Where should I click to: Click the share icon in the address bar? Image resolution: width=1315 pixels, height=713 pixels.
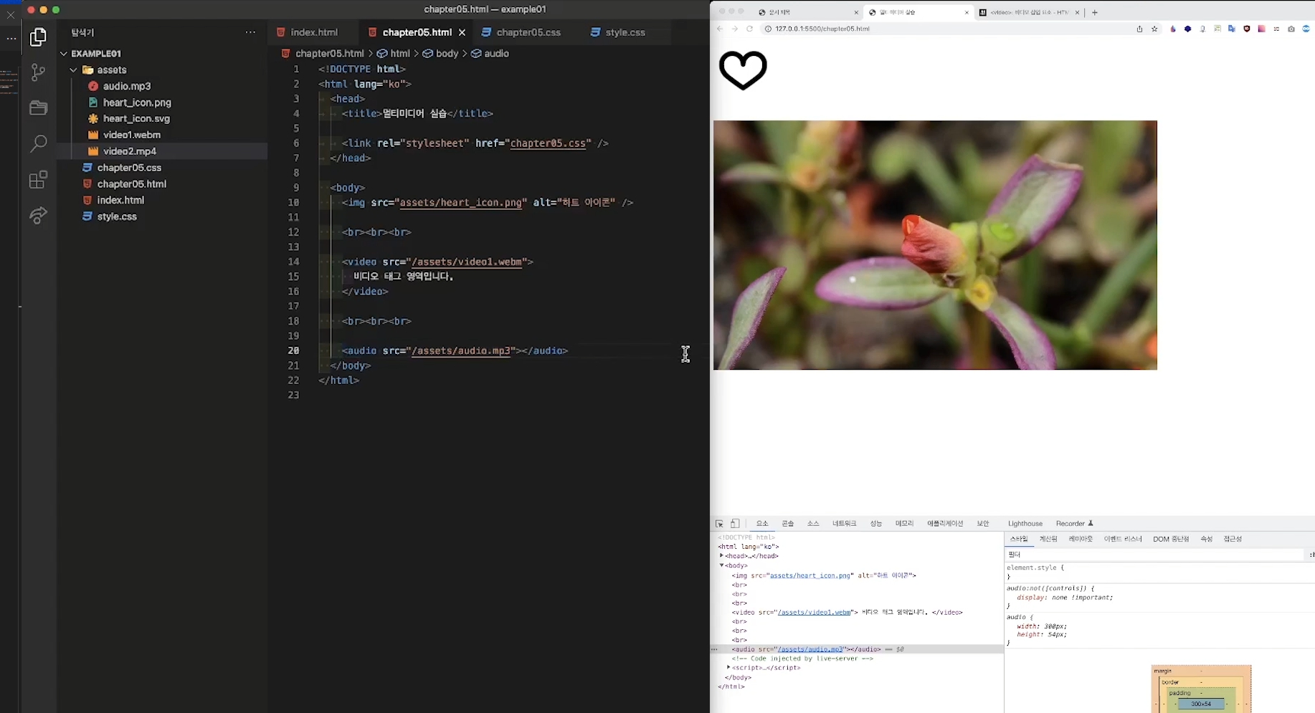coord(1139,29)
